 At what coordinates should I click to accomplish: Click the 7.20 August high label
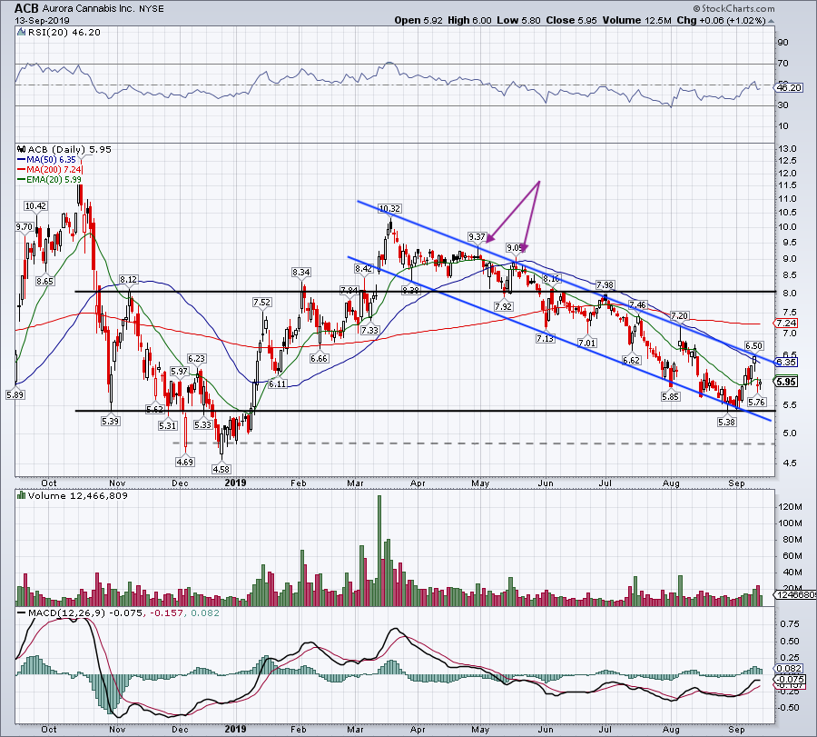(679, 315)
